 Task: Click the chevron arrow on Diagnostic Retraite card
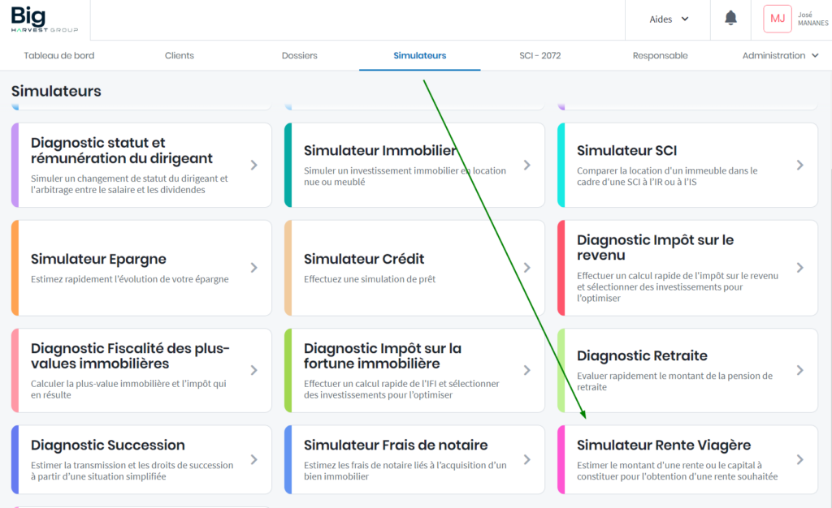799,370
